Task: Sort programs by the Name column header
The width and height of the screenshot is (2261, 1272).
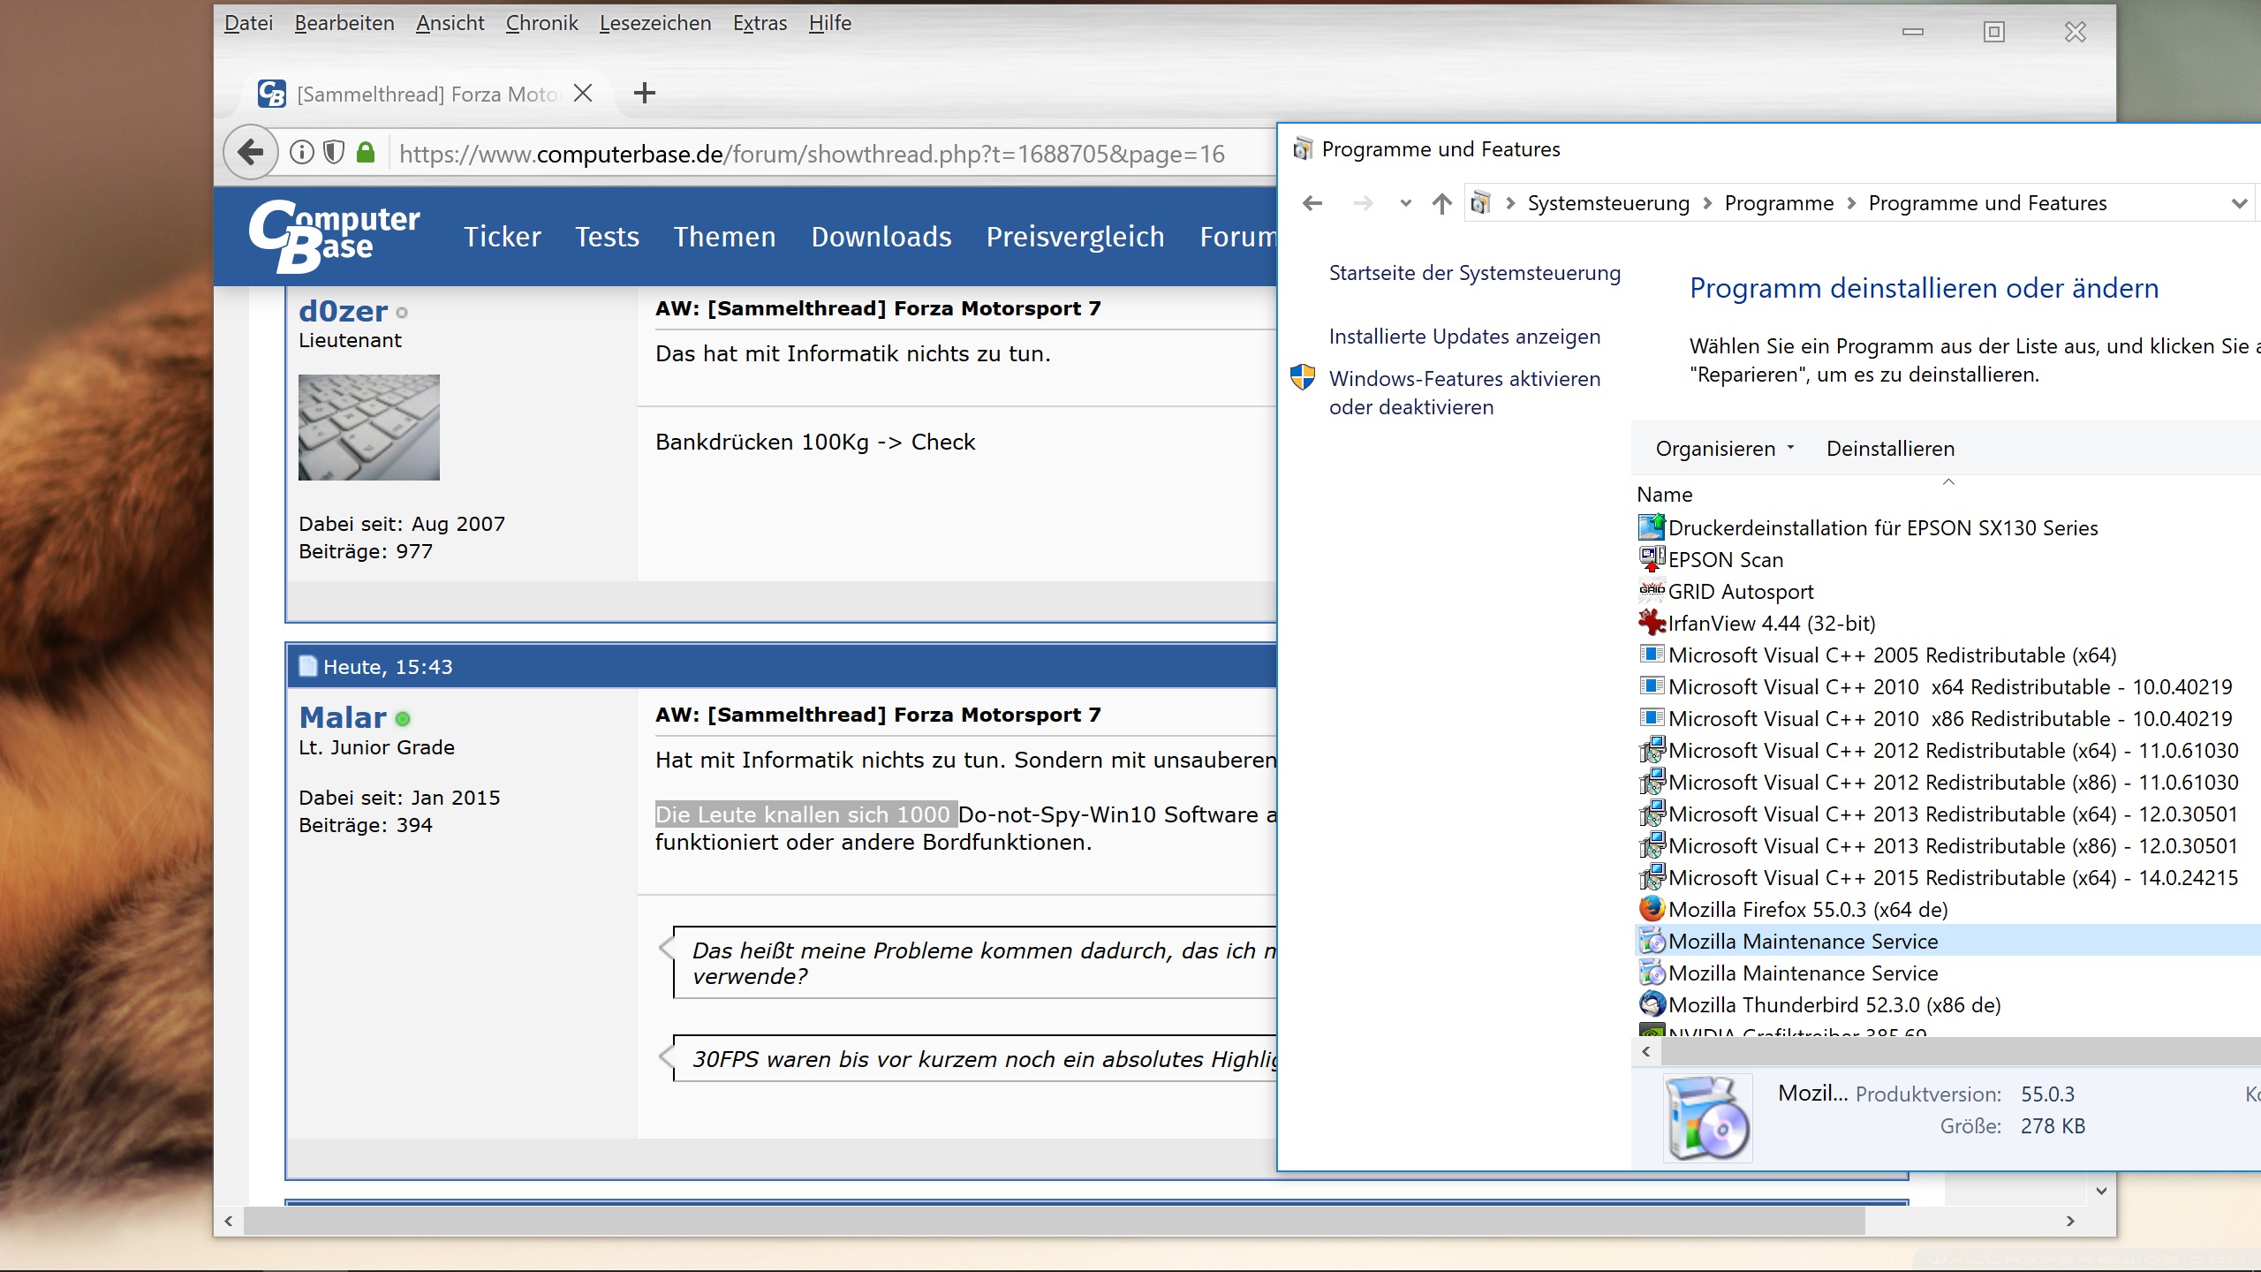Action: 1665,495
